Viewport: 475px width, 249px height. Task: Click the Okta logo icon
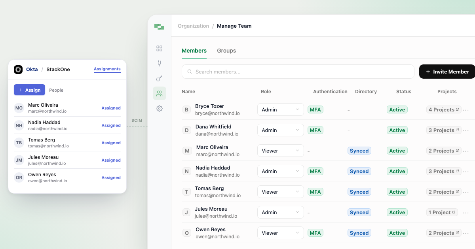pos(18,70)
